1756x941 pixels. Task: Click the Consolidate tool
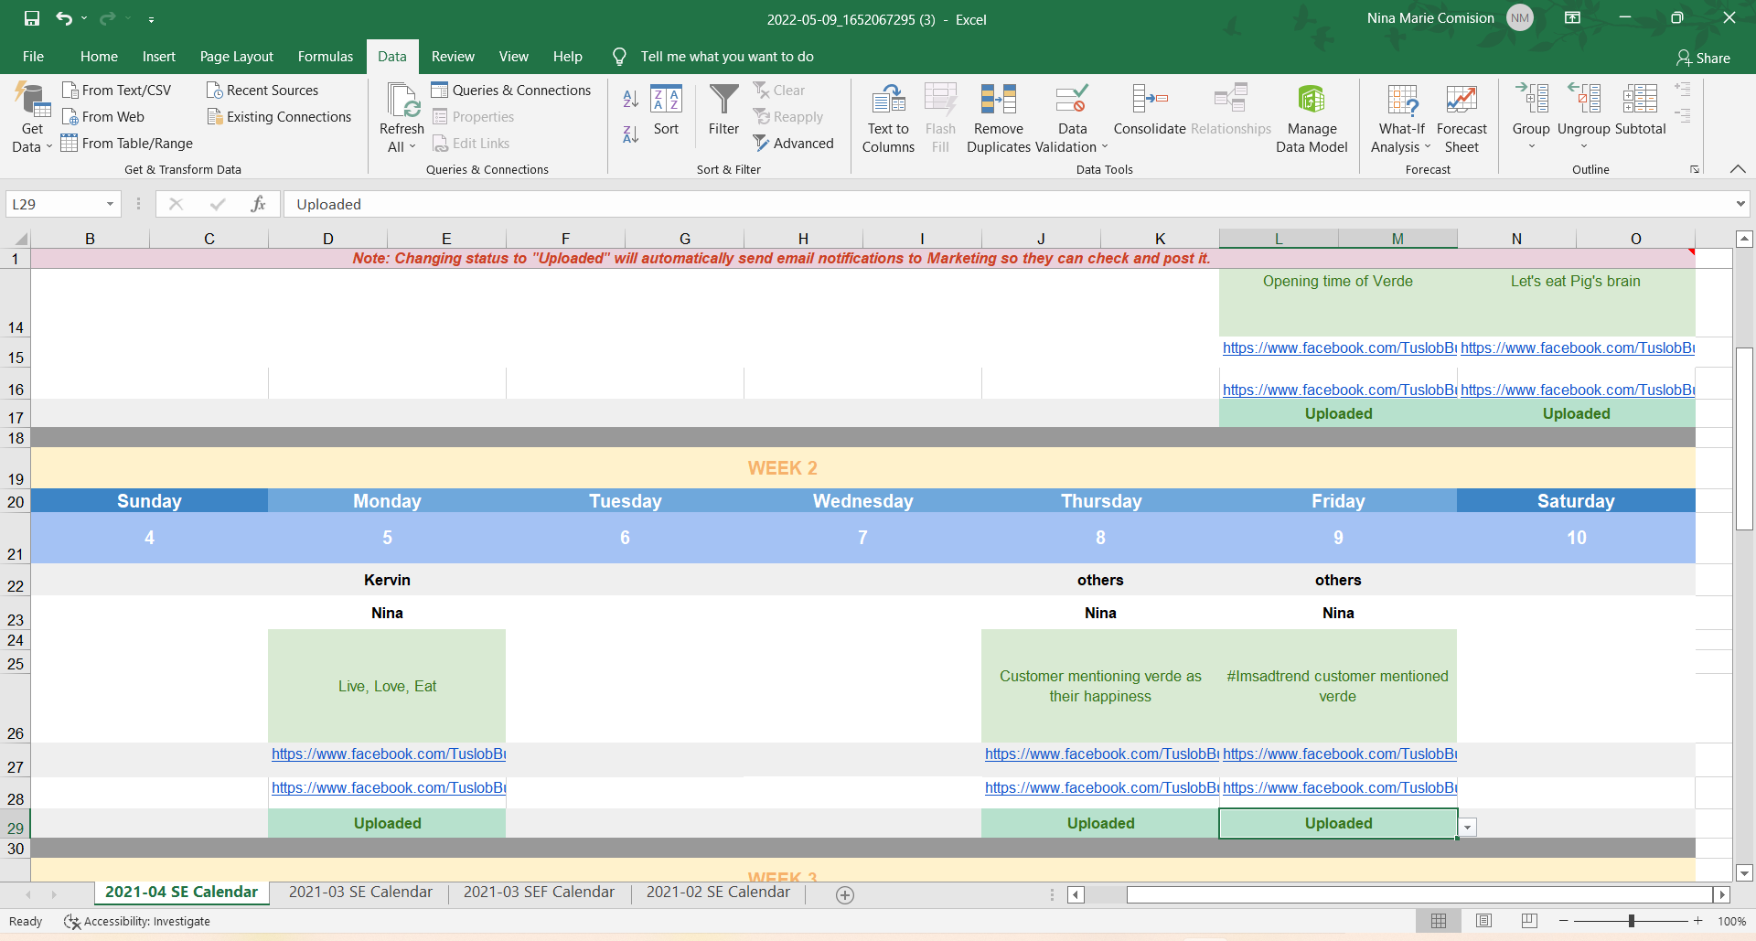tap(1150, 110)
